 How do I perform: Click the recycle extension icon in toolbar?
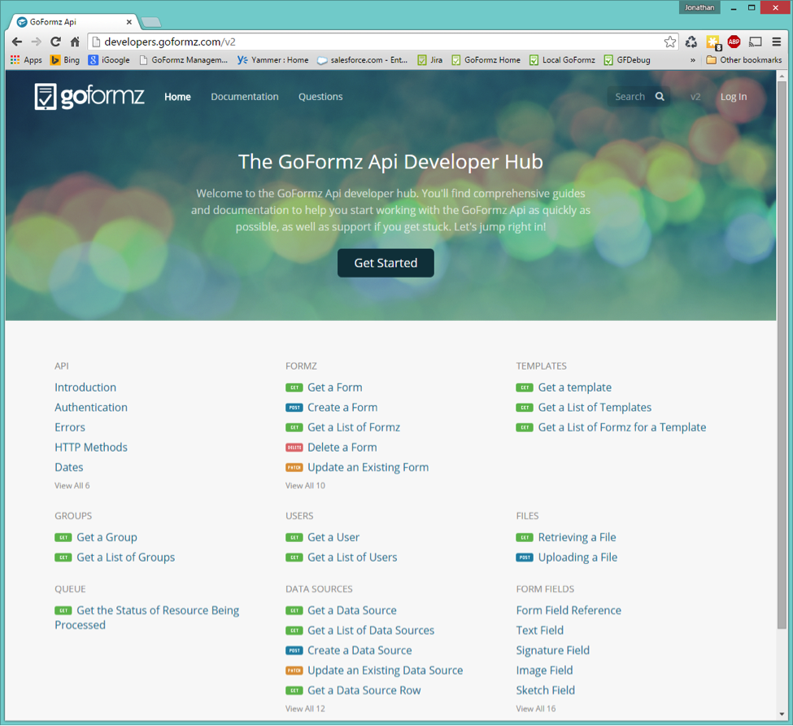pos(691,42)
